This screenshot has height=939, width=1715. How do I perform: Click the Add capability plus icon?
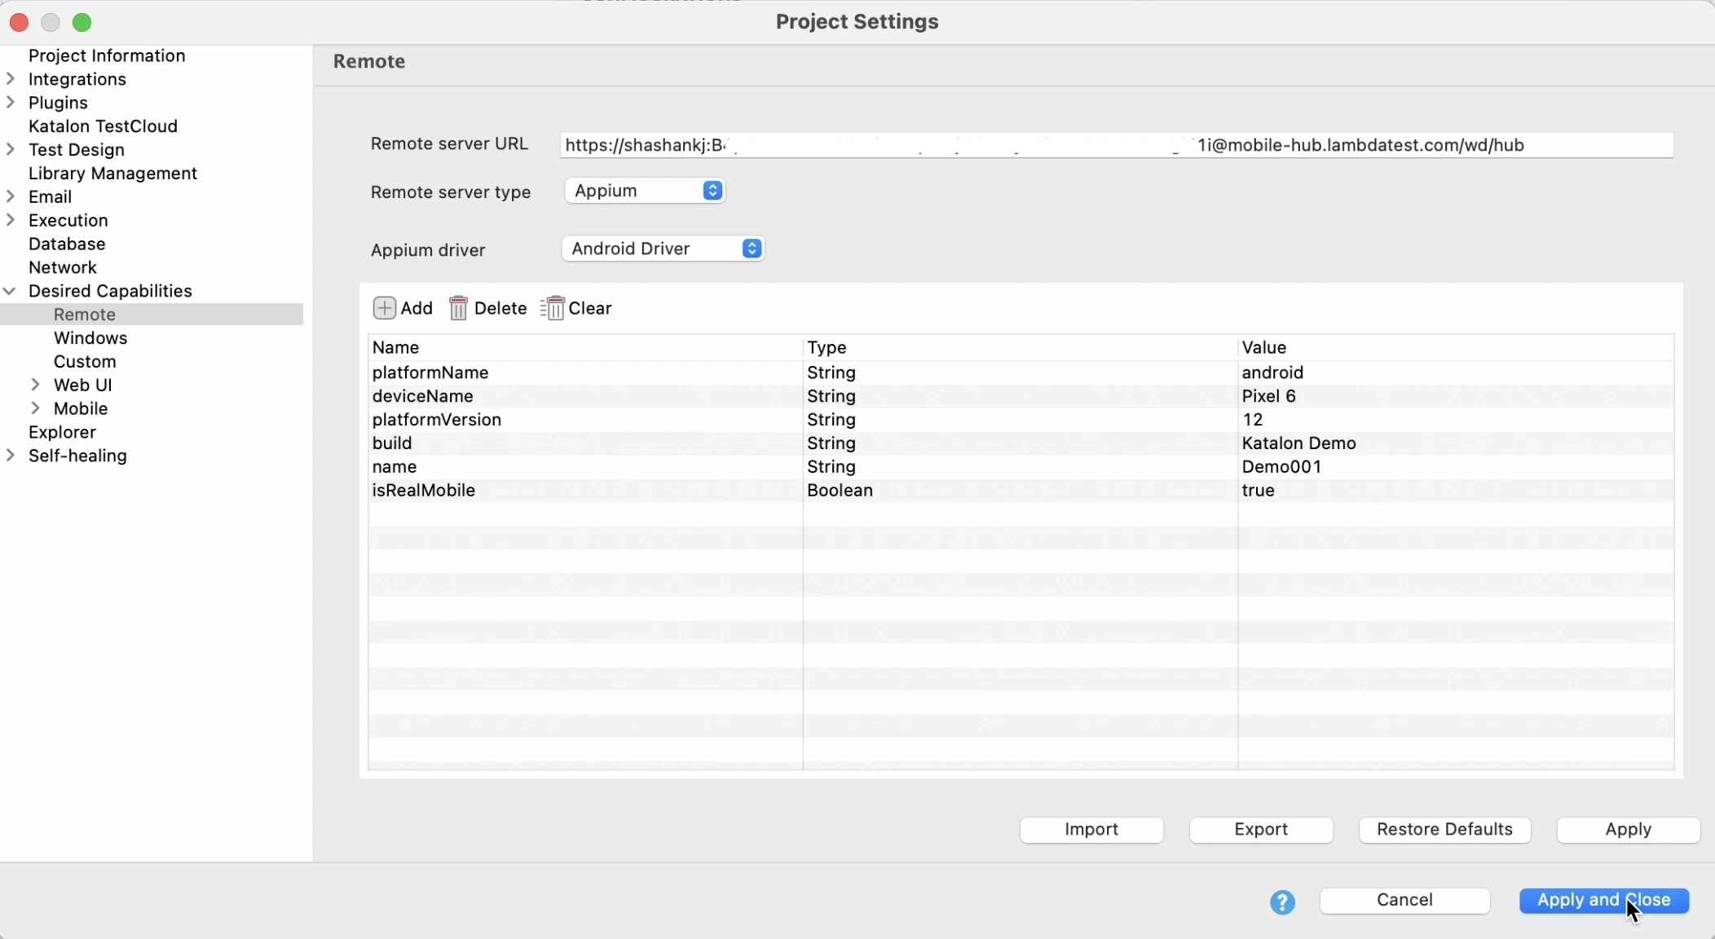[x=385, y=308]
